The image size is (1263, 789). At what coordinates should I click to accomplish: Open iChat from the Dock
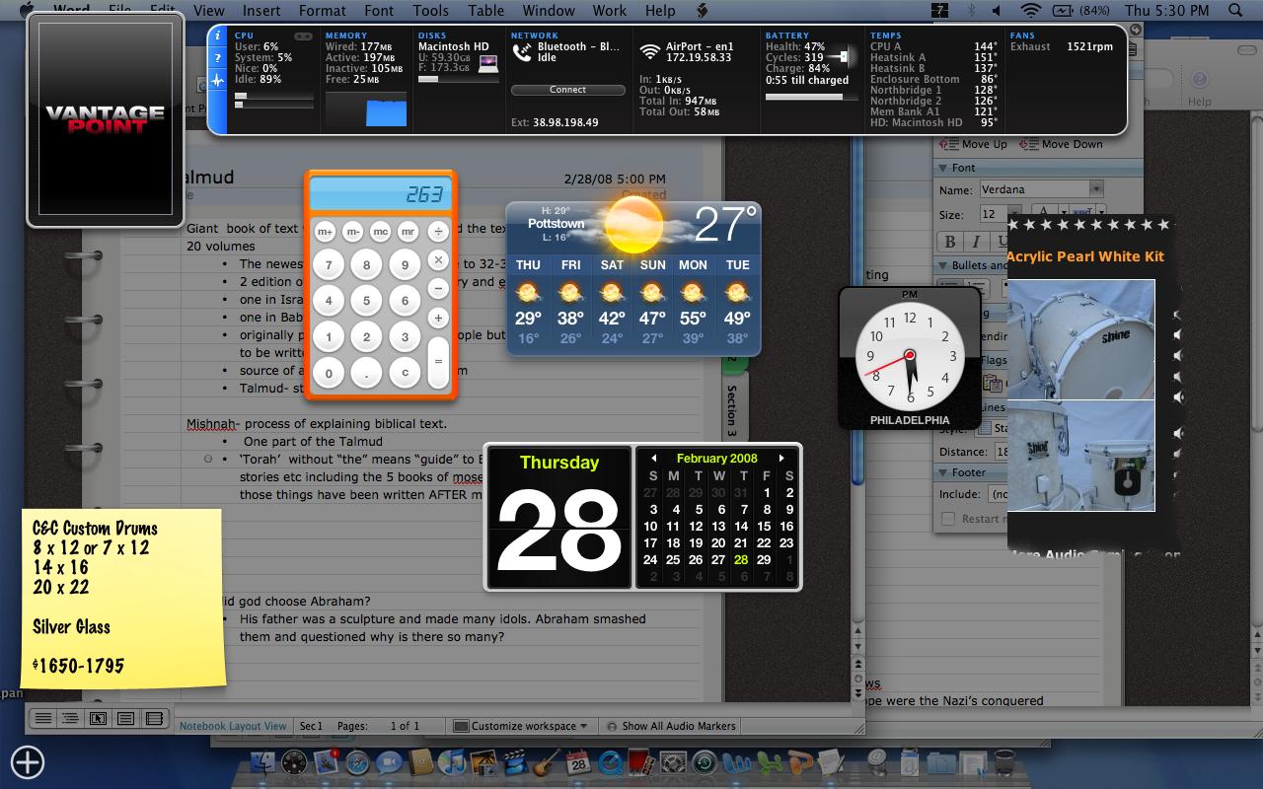pos(389,762)
